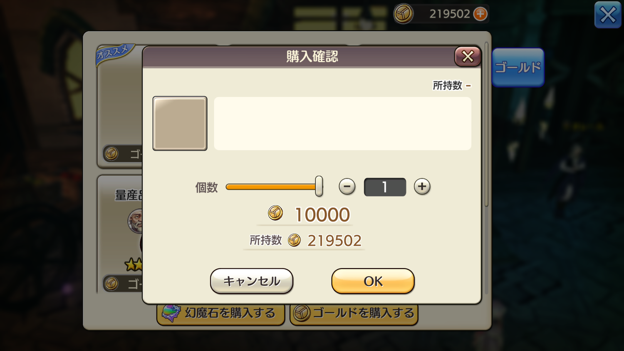624x351 pixels.
Task: Click ゴールドを購入する button
Action: (x=354, y=313)
